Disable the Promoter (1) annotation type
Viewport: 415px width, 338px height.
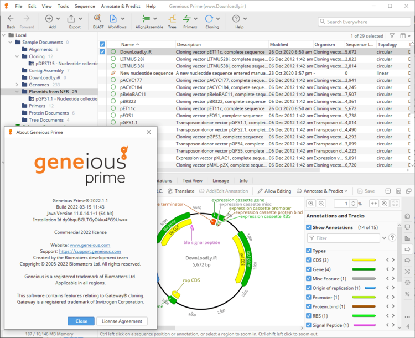click(x=309, y=298)
